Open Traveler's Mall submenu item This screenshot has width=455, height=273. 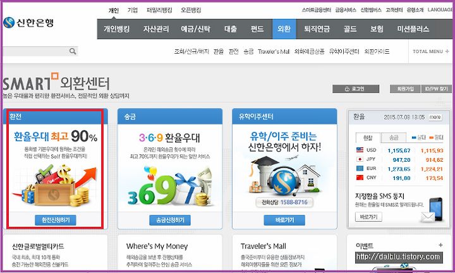[274, 52]
